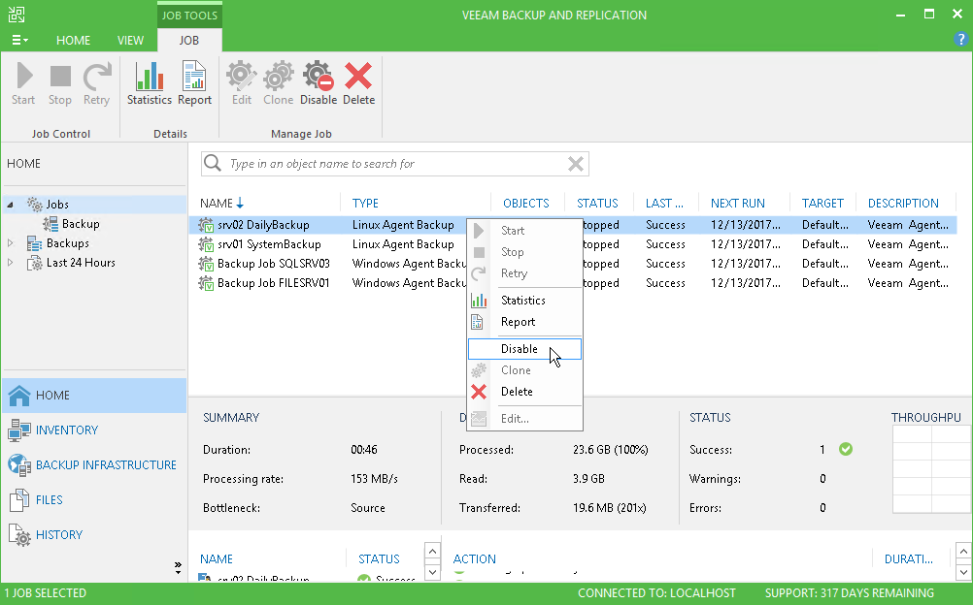The height and width of the screenshot is (605, 973).
Task: Click navigation pane overflow chevron
Action: click(178, 566)
